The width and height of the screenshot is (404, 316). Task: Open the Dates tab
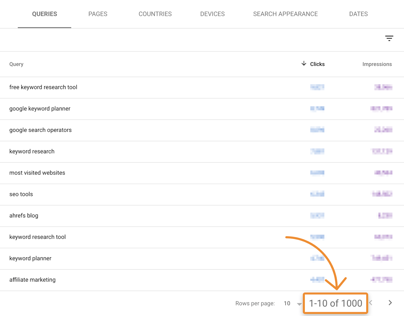pos(358,14)
